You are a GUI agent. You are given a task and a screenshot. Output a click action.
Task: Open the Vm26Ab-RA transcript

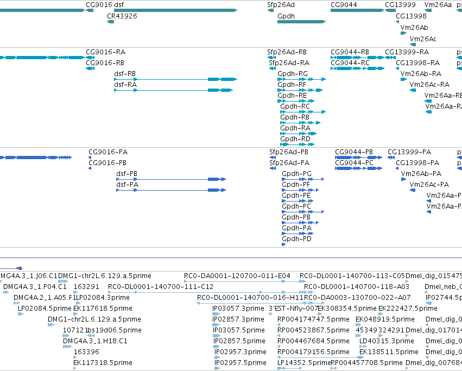(404, 79)
